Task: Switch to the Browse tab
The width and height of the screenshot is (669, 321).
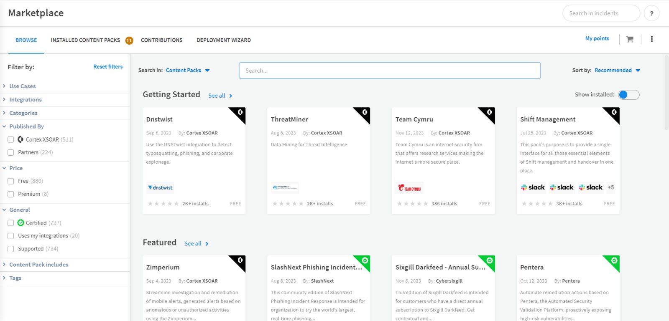Action: (26, 40)
